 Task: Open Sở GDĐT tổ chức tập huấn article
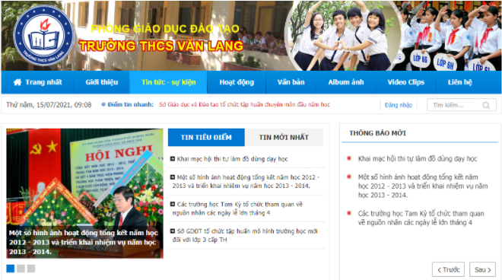245,235
